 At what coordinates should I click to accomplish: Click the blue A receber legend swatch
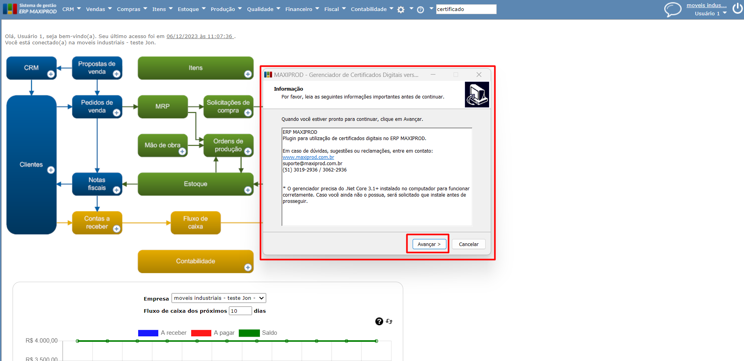(x=148, y=333)
